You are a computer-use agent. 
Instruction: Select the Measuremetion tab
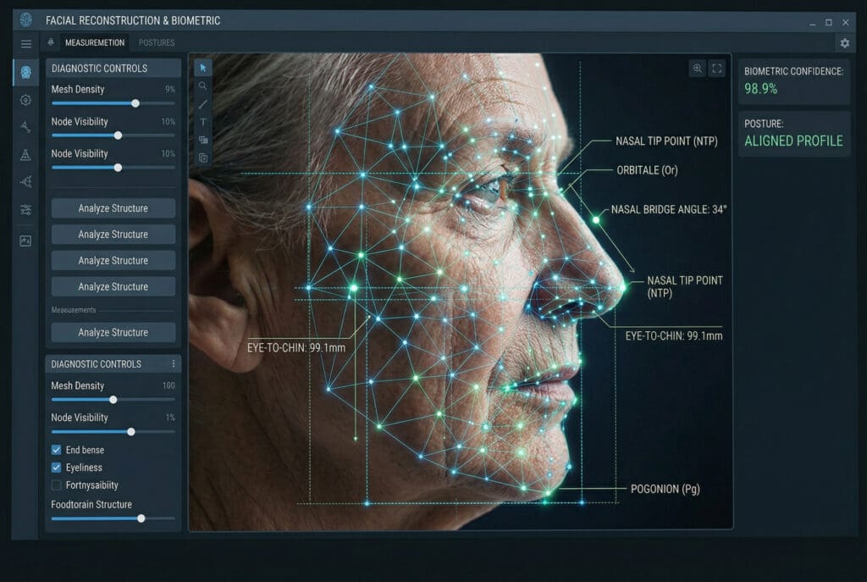pos(95,43)
